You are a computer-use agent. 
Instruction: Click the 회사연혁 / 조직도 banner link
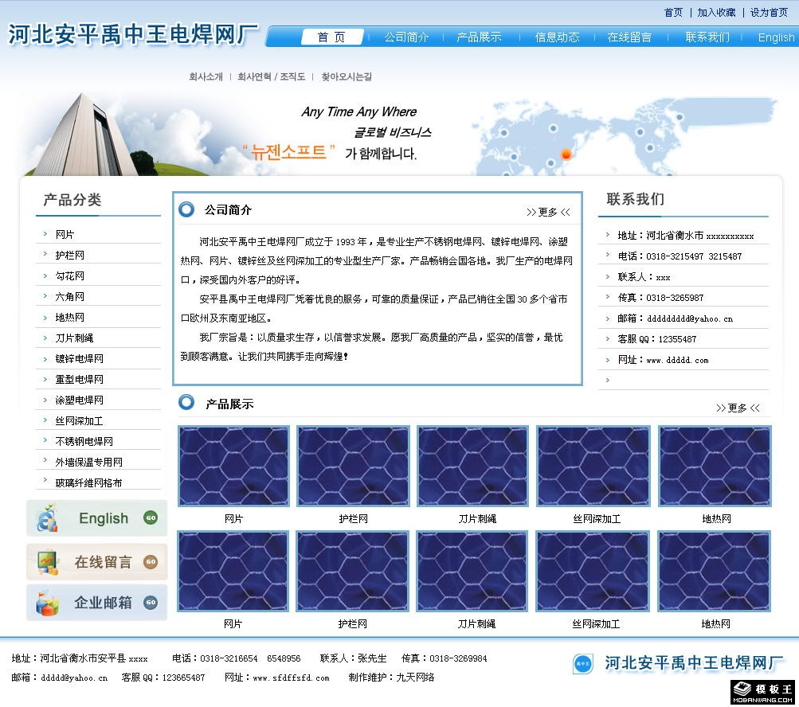[271, 76]
